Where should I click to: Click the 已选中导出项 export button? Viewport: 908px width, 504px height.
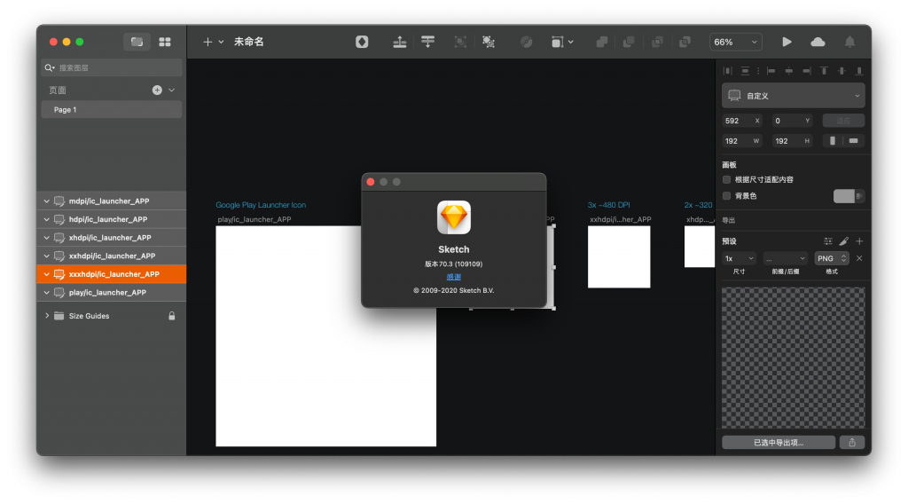[x=779, y=443]
